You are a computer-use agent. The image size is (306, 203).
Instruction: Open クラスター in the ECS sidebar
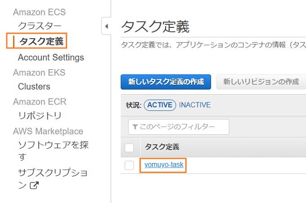[x=40, y=26]
